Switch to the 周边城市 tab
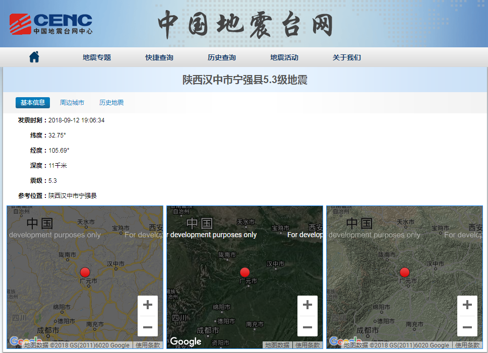Viewport: 488px width, 353px height. [x=72, y=103]
